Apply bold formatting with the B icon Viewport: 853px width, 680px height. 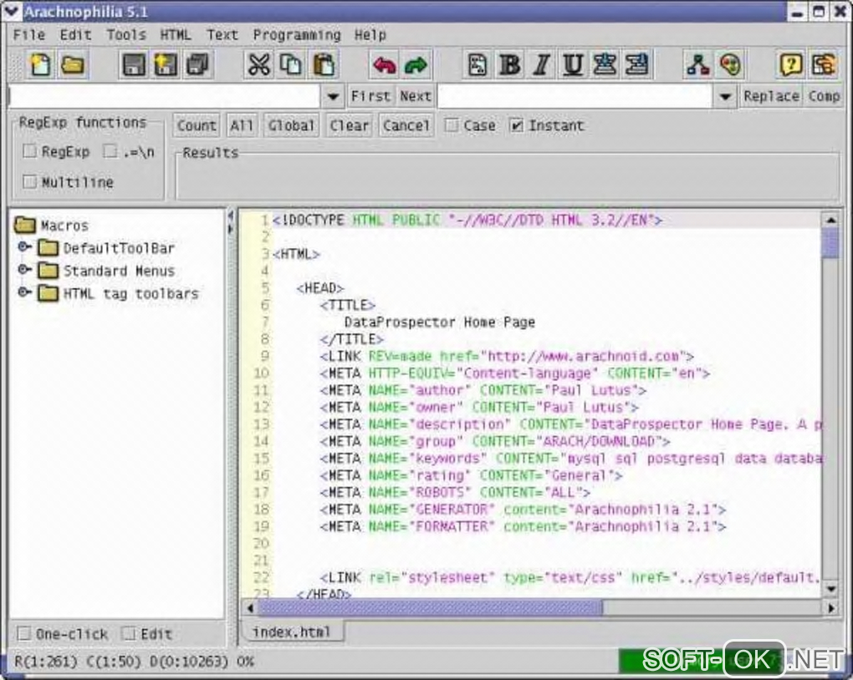(x=510, y=64)
